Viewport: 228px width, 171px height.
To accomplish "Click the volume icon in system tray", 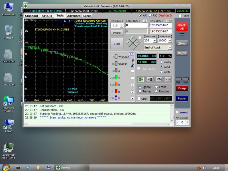I will [204, 168].
